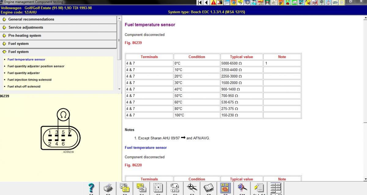Click the highlighted numbered component icon
Viewport: 367px width, 195px height.
tap(225, 188)
